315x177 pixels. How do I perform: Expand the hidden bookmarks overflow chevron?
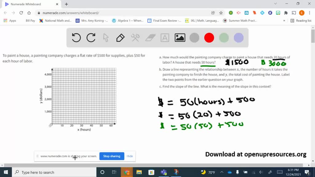(284, 21)
